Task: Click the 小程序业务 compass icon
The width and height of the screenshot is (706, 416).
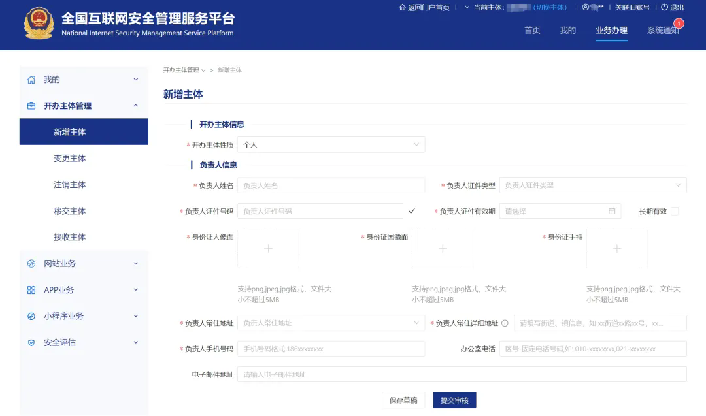Action: tap(31, 316)
